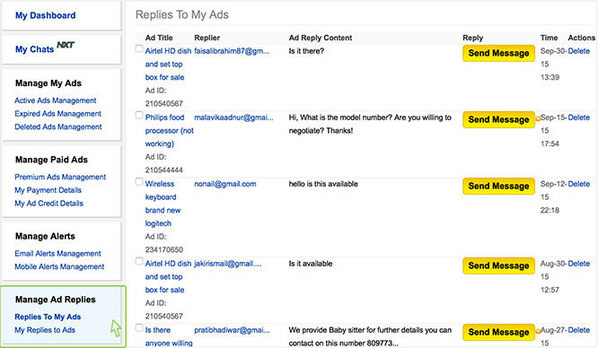Send Message to faisalibrahim87 replier
The image size is (599, 348).
[x=498, y=54]
